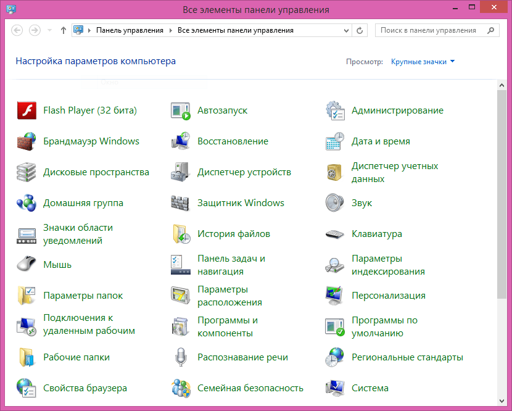Refresh the control panel view
Viewport: 512px width, 411px height.
(360, 31)
